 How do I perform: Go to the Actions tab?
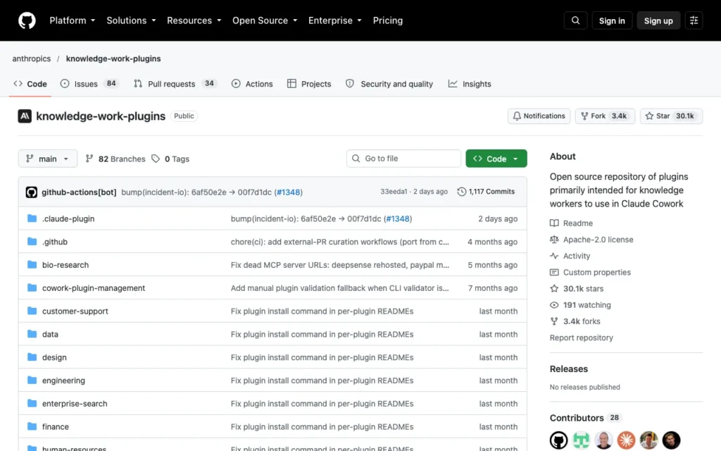252,84
